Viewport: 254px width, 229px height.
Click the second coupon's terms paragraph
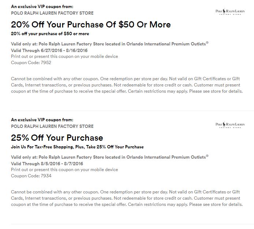[x=127, y=198]
